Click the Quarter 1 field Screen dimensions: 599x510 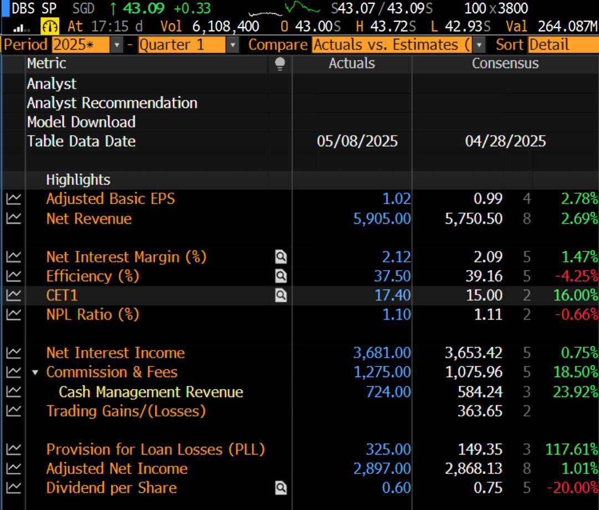[x=182, y=45]
